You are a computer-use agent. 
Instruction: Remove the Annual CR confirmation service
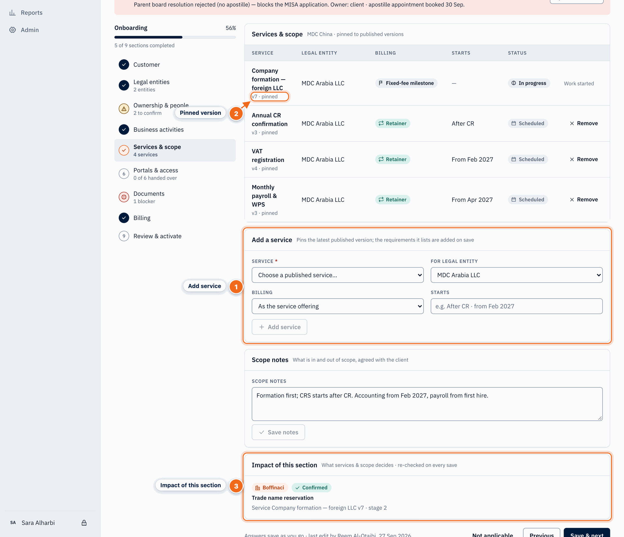pos(584,123)
